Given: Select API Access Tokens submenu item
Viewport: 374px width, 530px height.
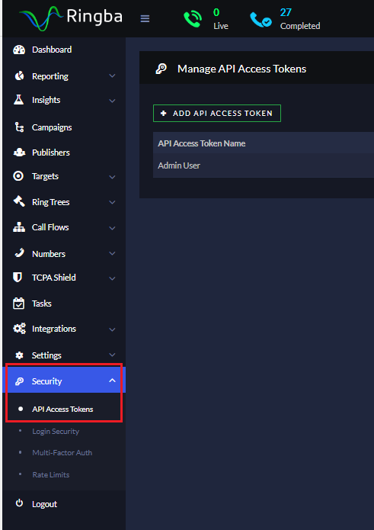Looking at the screenshot, I should click(64, 409).
